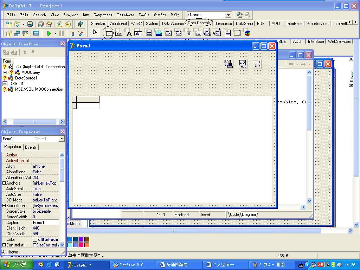Select the DBChart pie icon in palette
360x270 pixels.
tap(247, 33)
